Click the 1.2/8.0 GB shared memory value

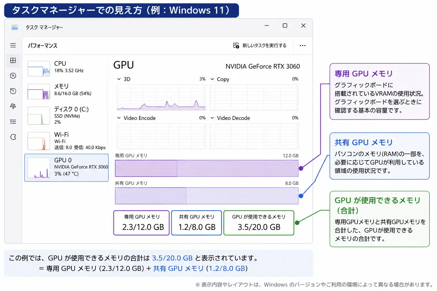pos(197,227)
